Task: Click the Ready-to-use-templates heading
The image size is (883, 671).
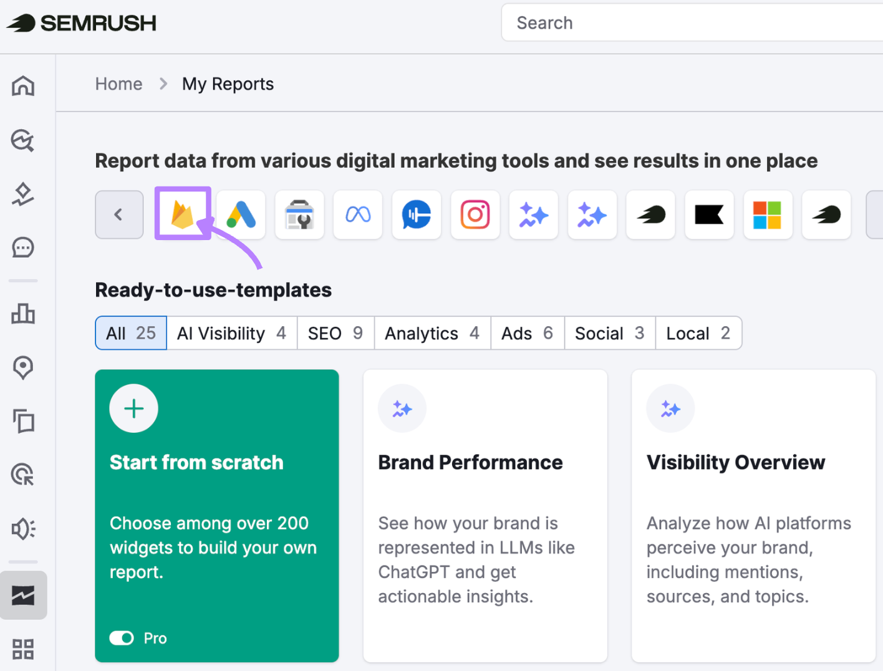Action: coord(213,290)
